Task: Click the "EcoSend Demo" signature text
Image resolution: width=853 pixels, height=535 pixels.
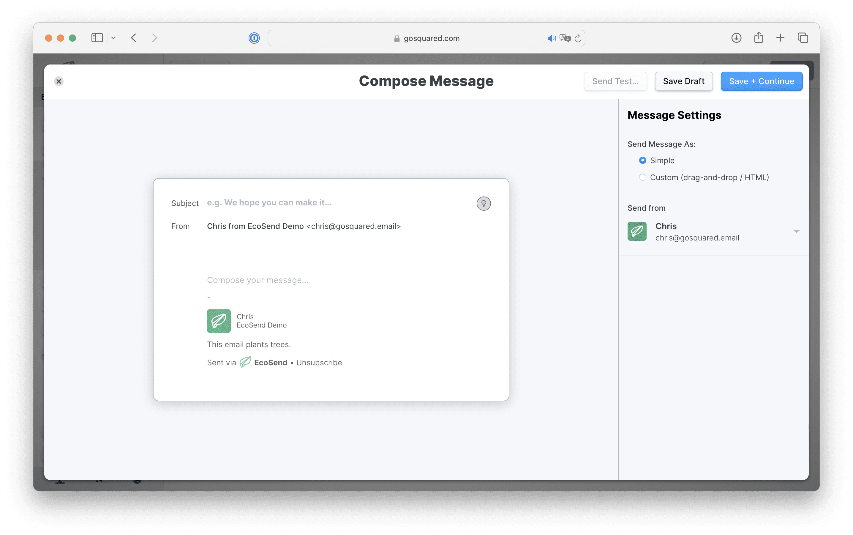Action: coord(261,325)
